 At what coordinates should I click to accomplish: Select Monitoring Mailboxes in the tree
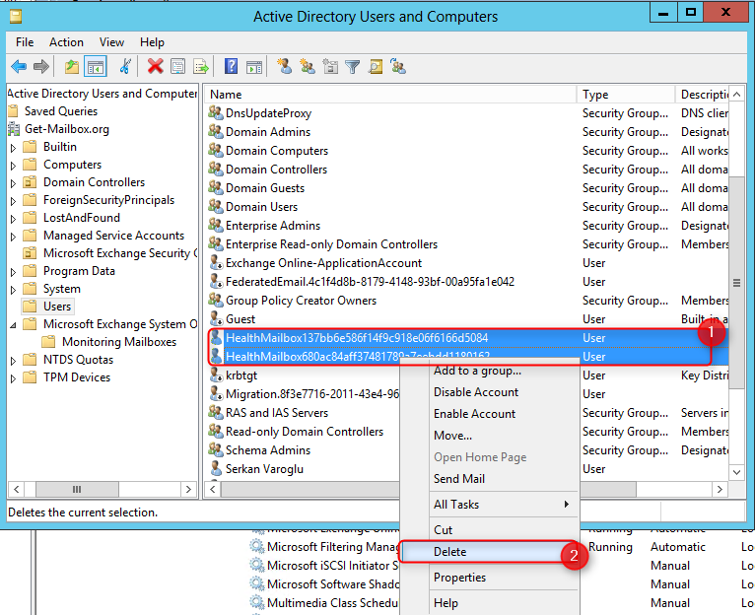point(119,342)
